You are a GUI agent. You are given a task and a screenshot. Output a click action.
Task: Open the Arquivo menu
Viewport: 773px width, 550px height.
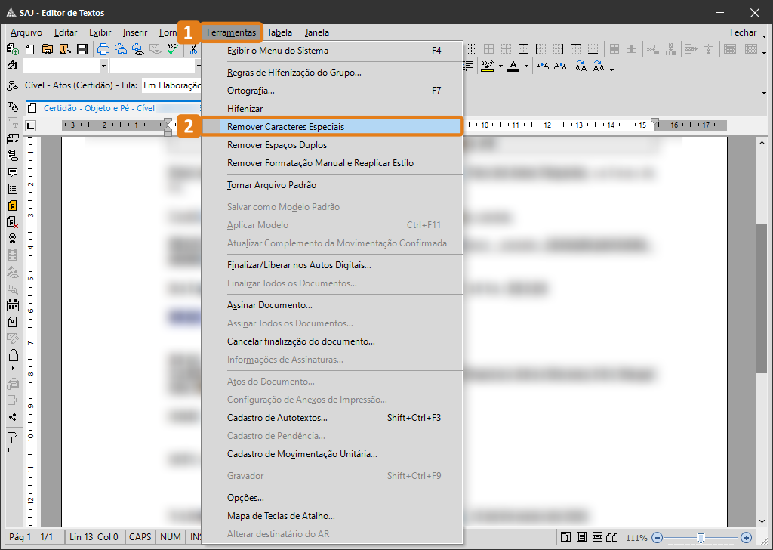26,32
